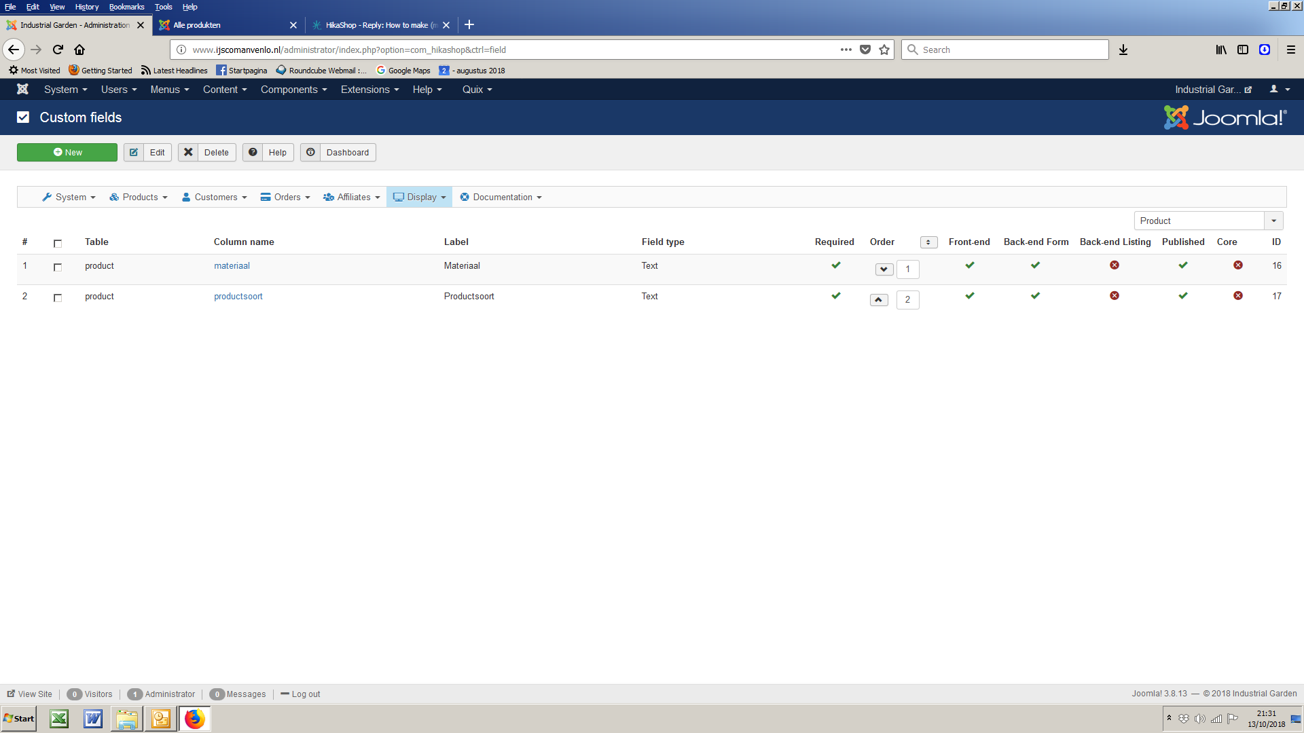This screenshot has width=1304, height=733.
Task: Unpublish the productsoort field via its Published checkmark
Action: click(1183, 296)
